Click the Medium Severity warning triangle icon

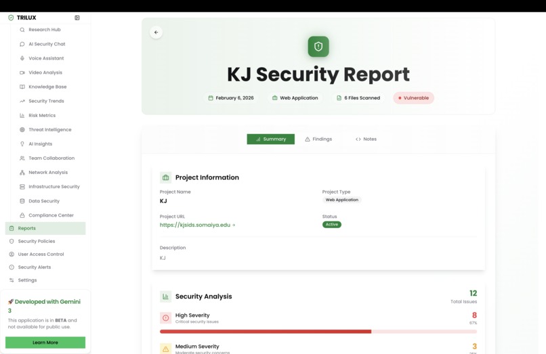pos(166,349)
